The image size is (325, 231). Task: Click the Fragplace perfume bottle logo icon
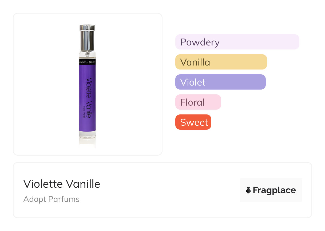click(248, 190)
